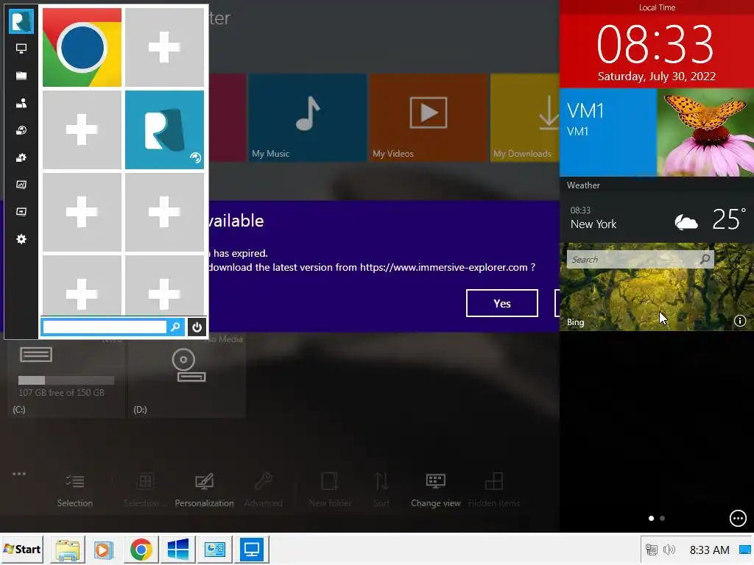This screenshot has height=565, width=754.
Task: Toggle Hidden items in the command bar
Action: click(494, 490)
